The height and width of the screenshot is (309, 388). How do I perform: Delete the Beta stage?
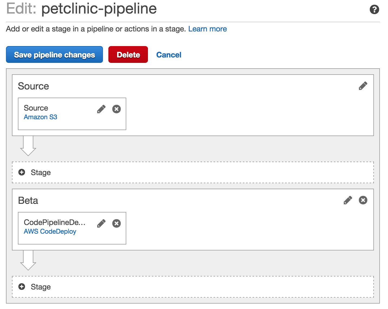(x=363, y=200)
